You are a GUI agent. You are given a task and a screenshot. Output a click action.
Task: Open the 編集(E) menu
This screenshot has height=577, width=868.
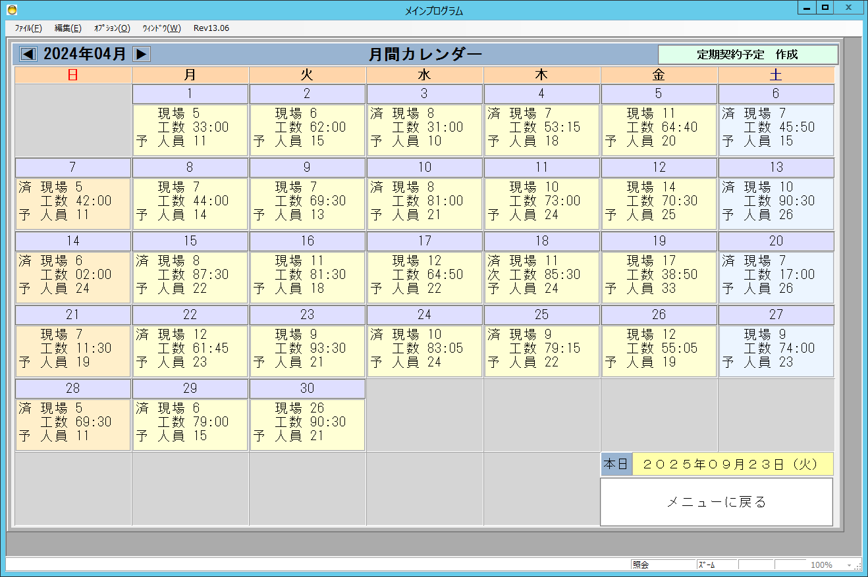coord(68,28)
